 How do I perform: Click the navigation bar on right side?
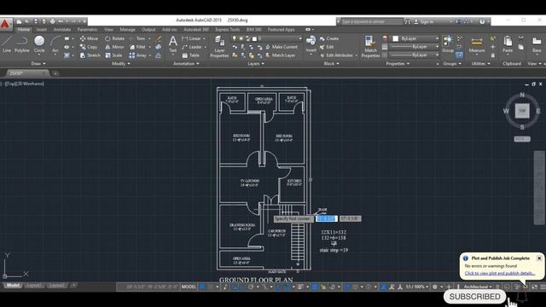click(539, 188)
